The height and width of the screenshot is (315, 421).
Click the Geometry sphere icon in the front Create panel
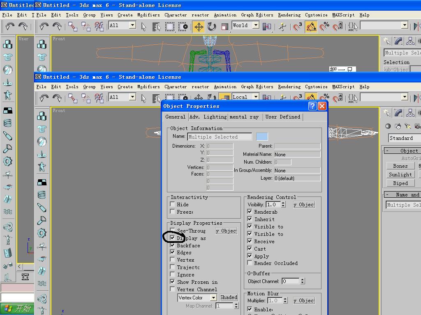388,126
